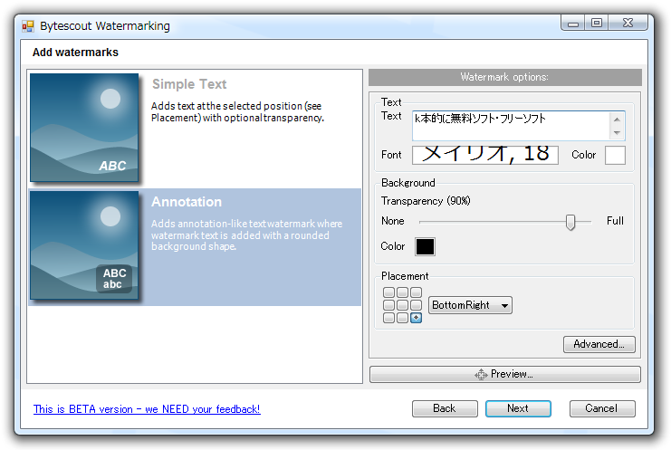Click the Transparency slider handle
This screenshot has width=671, height=450.
point(570,222)
